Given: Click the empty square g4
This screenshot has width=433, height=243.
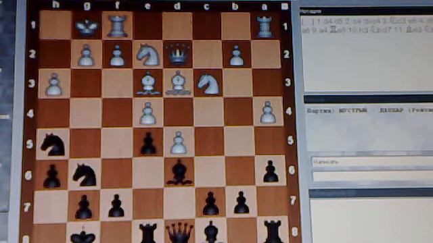Looking at the screenshot, I should tap(86, 113).
